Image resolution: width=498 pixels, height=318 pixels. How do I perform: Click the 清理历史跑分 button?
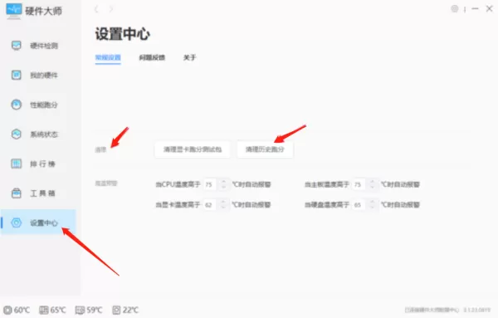point(265,149)
